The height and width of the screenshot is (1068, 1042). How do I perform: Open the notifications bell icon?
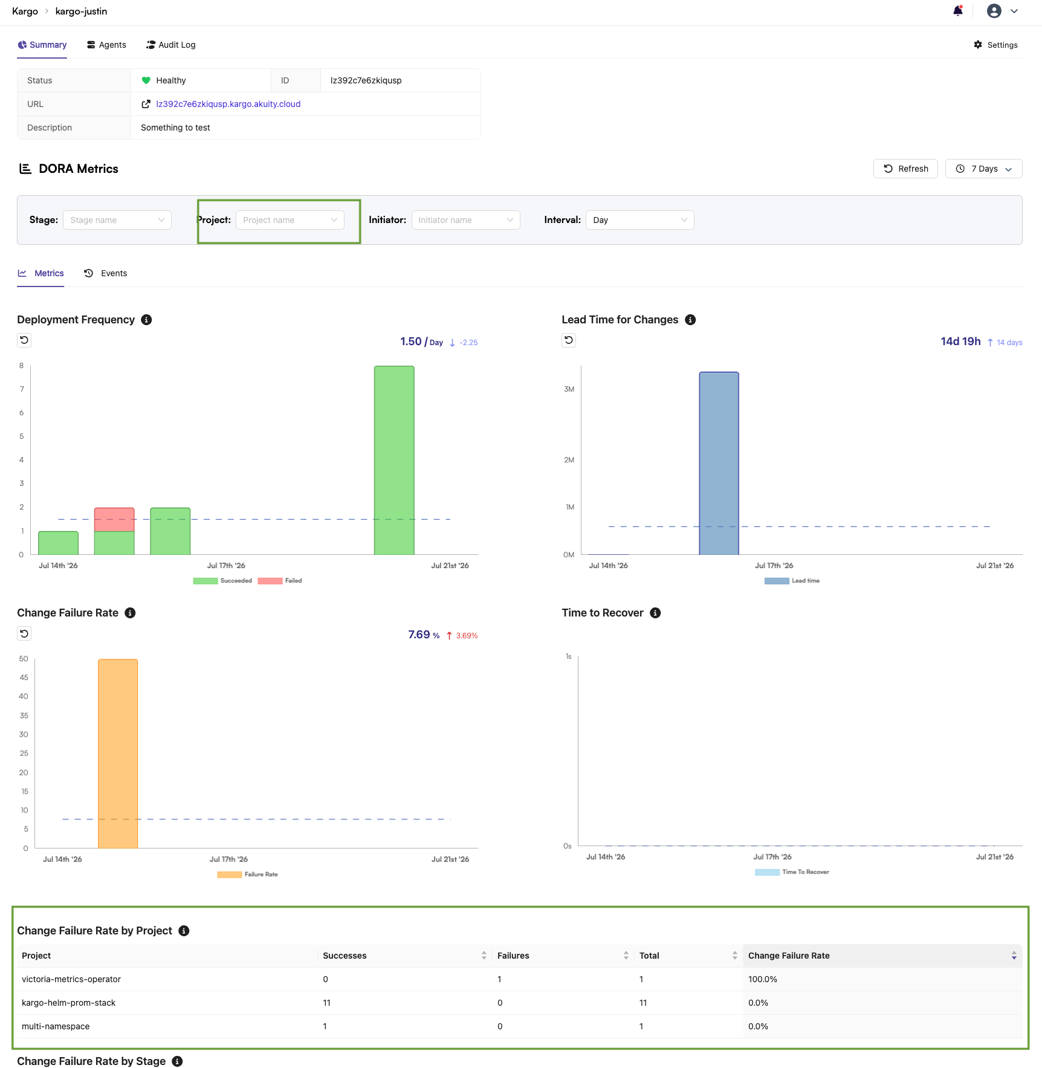[958, 11]
